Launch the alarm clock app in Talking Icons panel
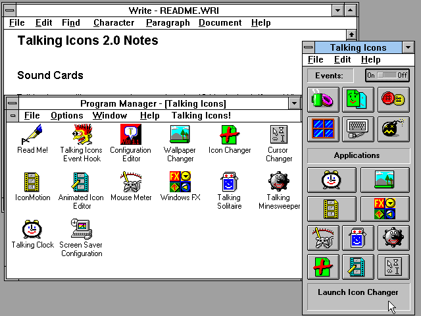The height and width of the screenshot is (316, 421). [332, 180]
